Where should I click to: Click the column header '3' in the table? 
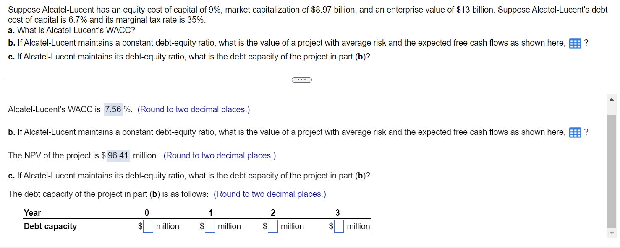click(337, 213)
